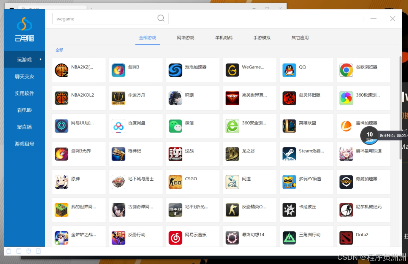The image size is (408, 264).
Task: Launch 鸣潮 game icon
Action: 176,98
